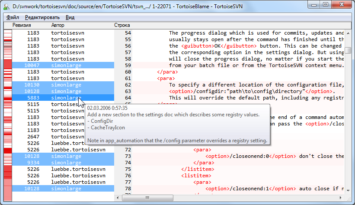Screen dimensions: 355x205
Task: Minimize the TortoiseBlame window
Action: coord(314,5)
